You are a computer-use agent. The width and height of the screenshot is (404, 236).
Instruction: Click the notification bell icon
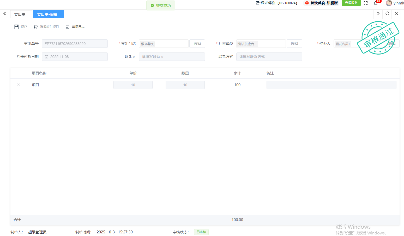(x=376, y=3)
